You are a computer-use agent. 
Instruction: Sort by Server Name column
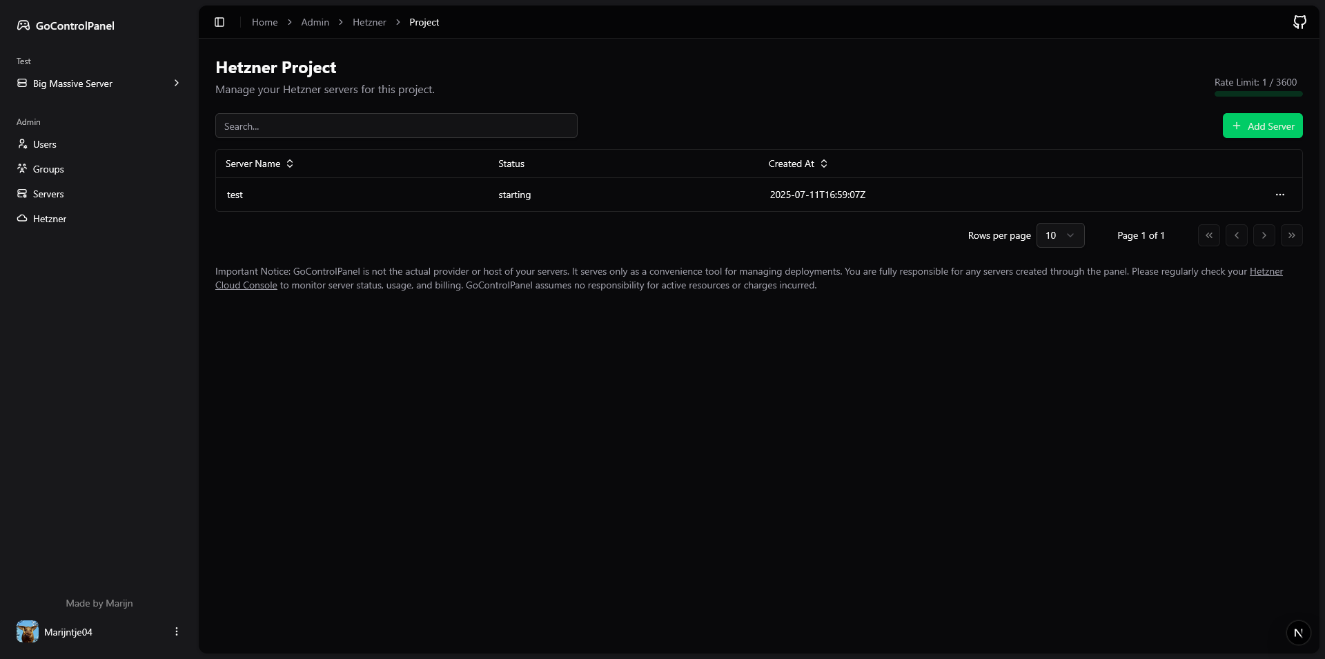point(259,164)
